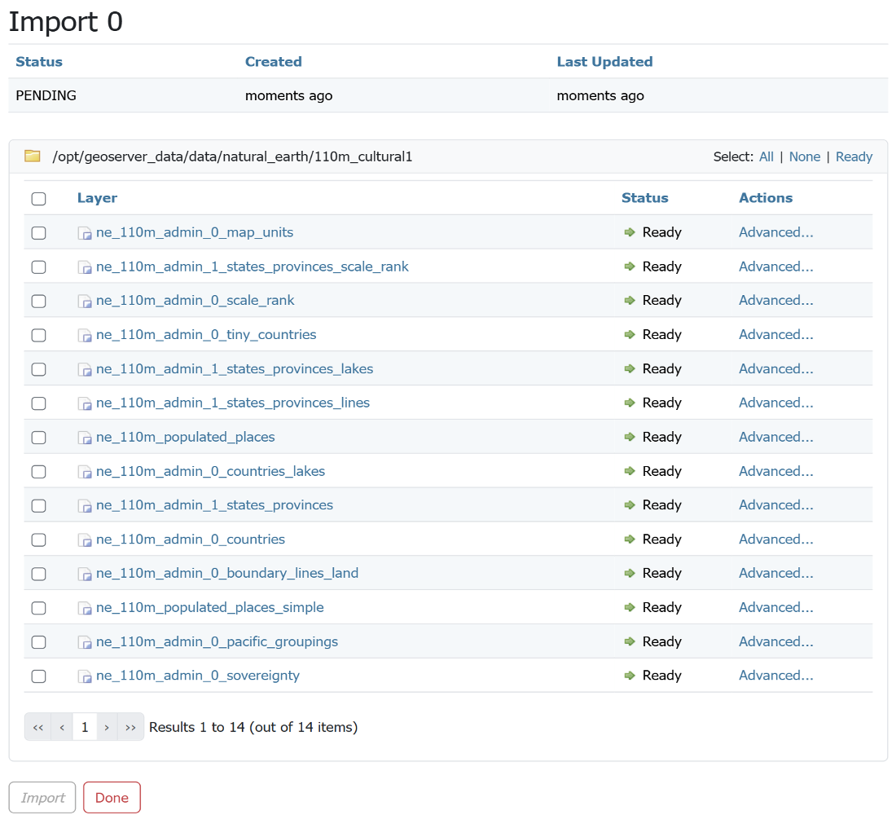Screen dimensions: 896x815
Task: Toggle the select-all checkbox in Layer header
Action: [39, 199]
